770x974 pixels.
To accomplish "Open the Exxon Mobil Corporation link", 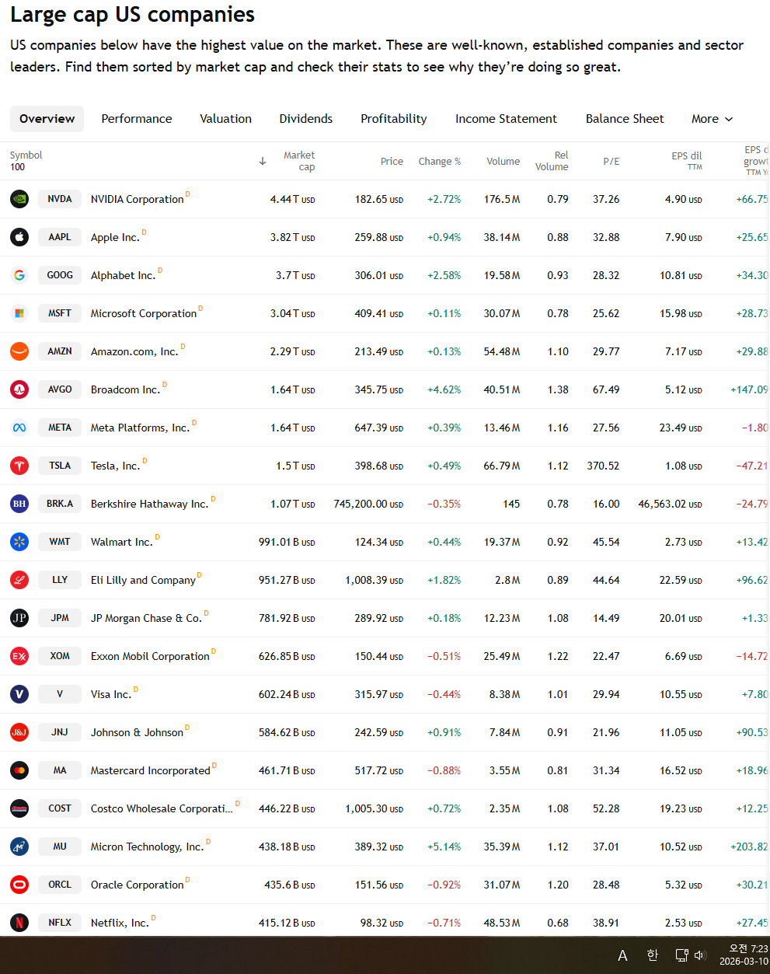I will [x=150, y=656].
